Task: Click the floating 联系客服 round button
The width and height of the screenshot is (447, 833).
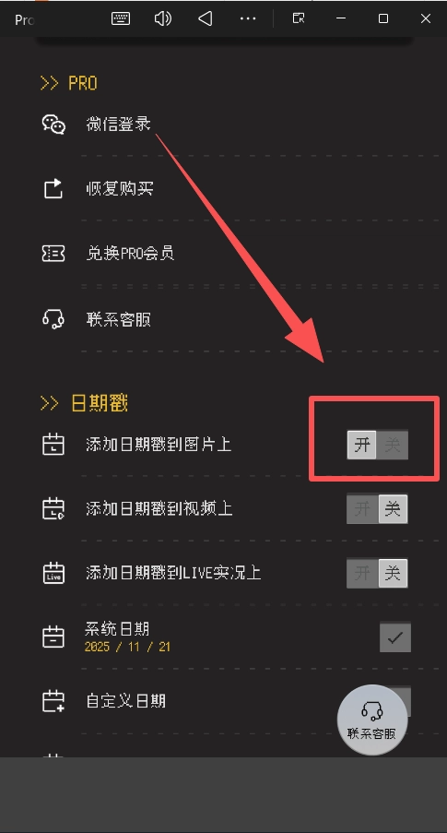Action: coord(372,720)
